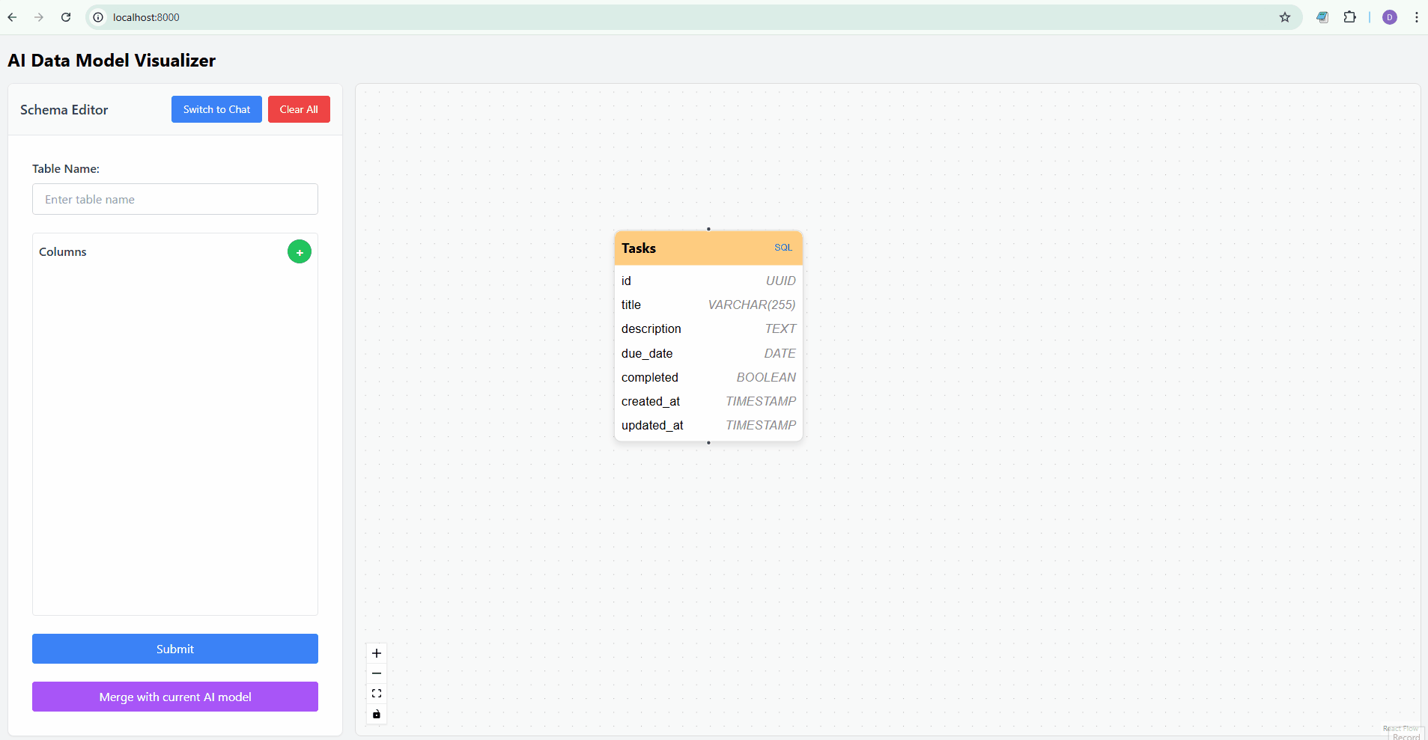The width and height of the screenshot is (1428, 740).
Task: Open the SQL link on Tasks table
Action: [783, 248]
